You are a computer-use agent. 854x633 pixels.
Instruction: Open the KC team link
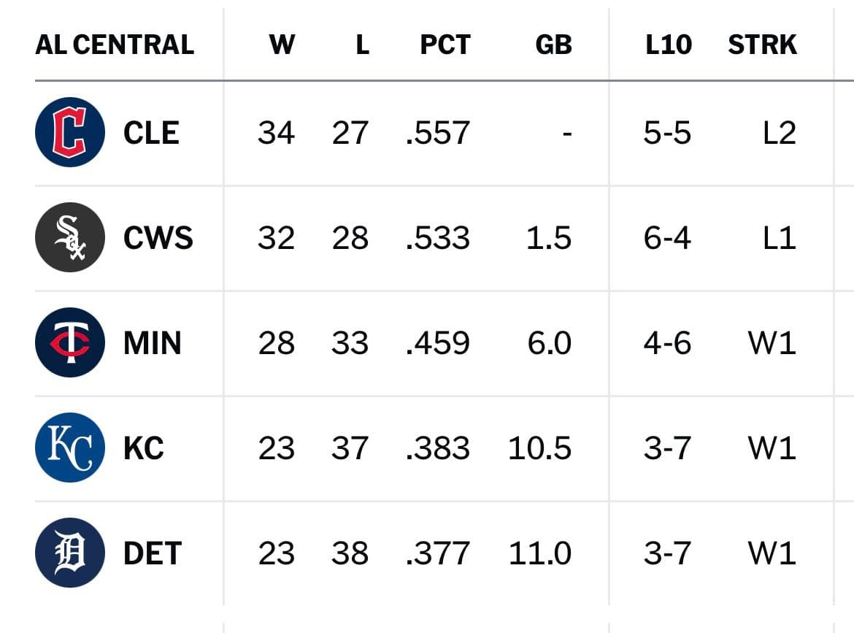click(143, 448)
